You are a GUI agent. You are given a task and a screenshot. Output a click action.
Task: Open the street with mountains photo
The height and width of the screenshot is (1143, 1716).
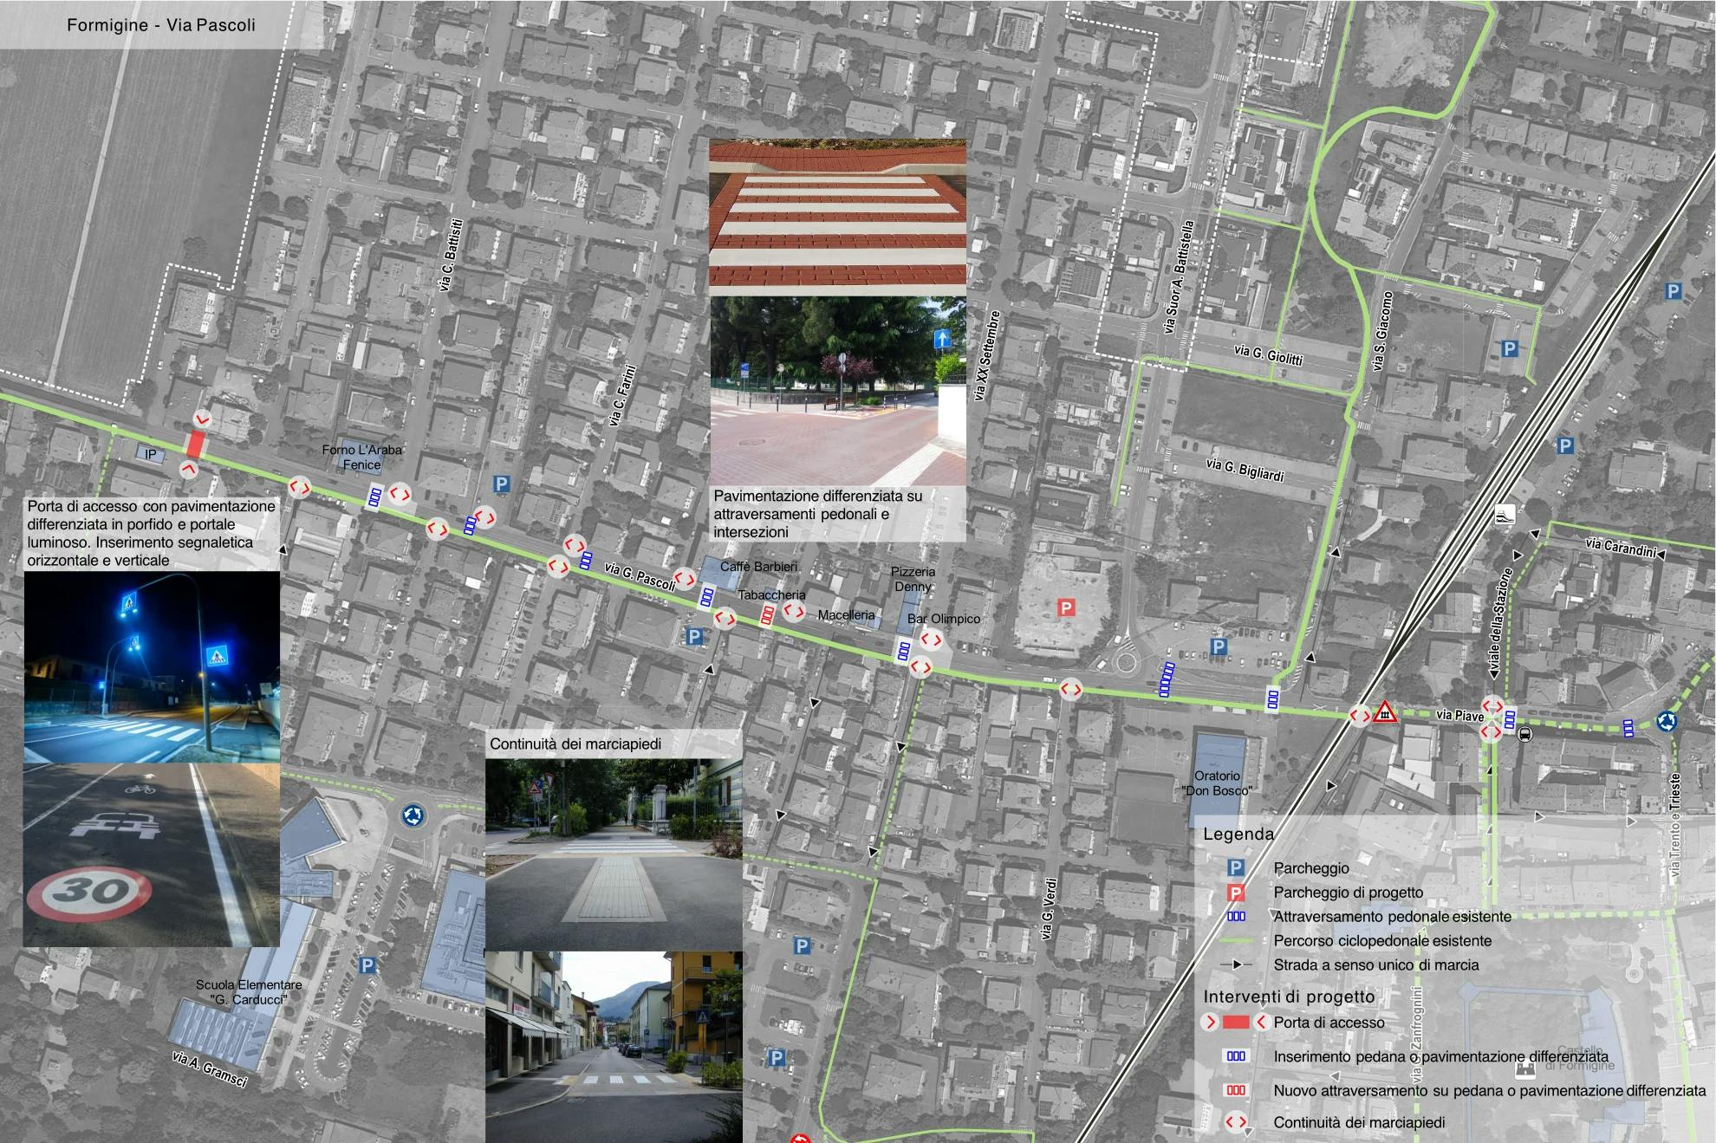[x=614, y=1047]
